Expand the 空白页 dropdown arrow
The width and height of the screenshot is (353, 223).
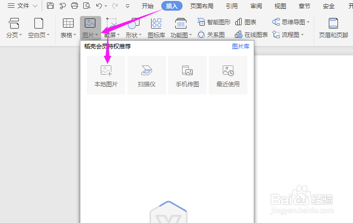click(48, 35)
